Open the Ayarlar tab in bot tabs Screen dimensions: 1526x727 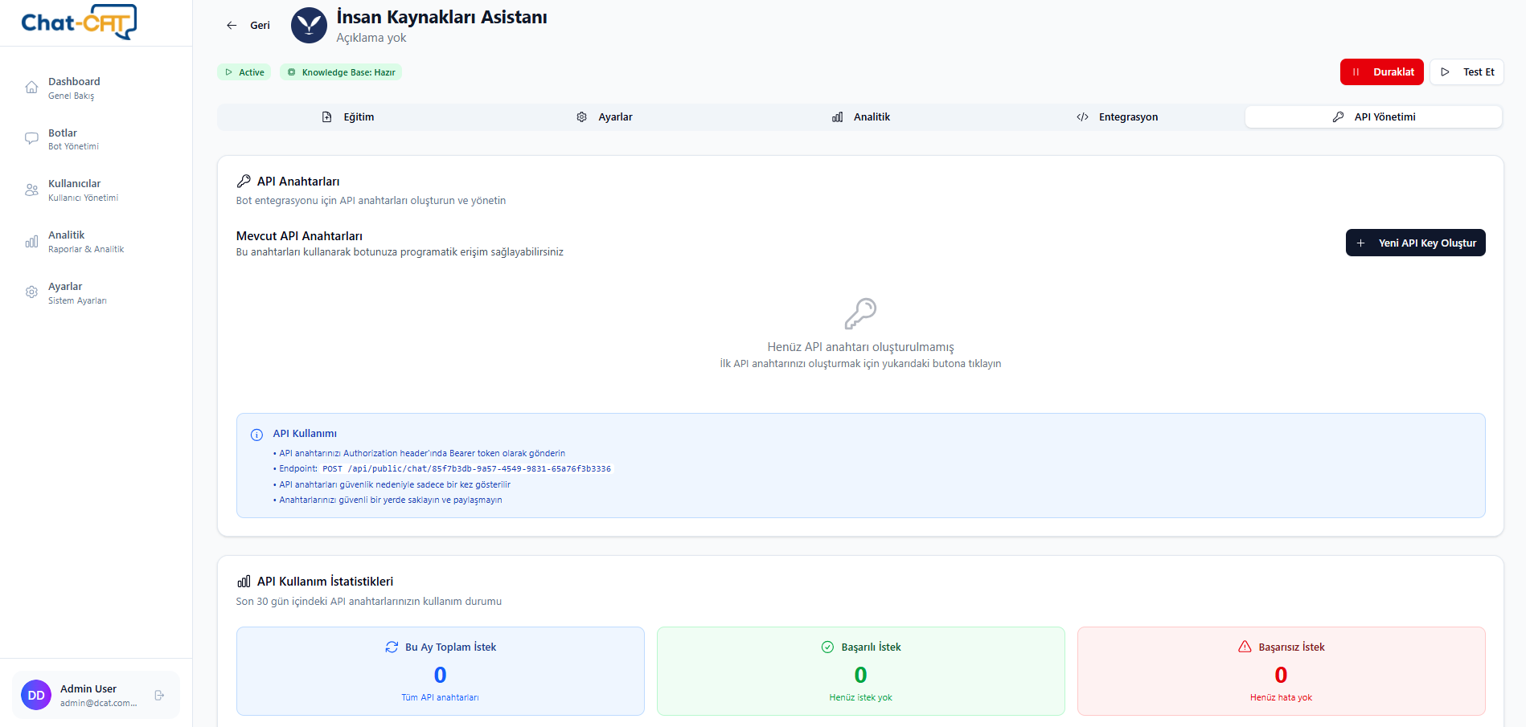click(604, 117)
